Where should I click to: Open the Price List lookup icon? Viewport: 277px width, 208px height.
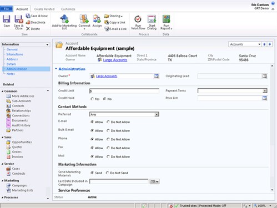[265, 98]
